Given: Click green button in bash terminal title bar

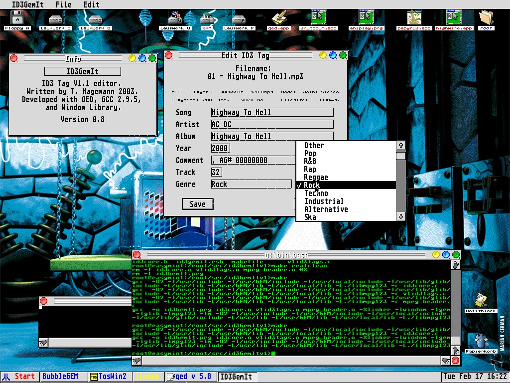Looking at the screenshot, I should pyautogui.click(x=456, y=255).
